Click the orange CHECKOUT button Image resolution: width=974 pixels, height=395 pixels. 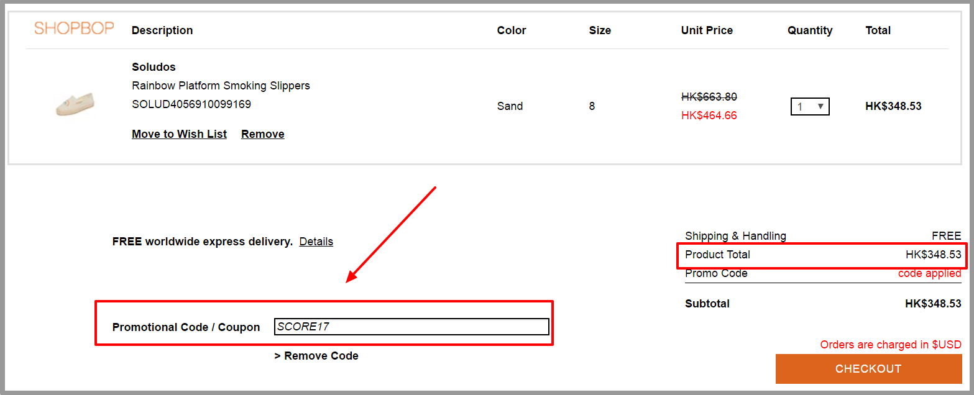click(x=868, y=369)
